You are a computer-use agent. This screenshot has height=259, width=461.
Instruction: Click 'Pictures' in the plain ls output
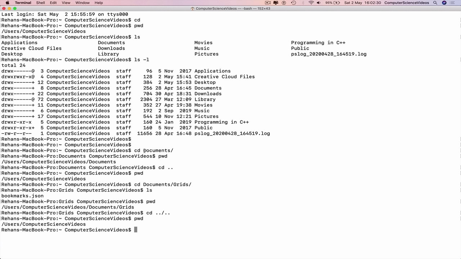click(206, 54)
